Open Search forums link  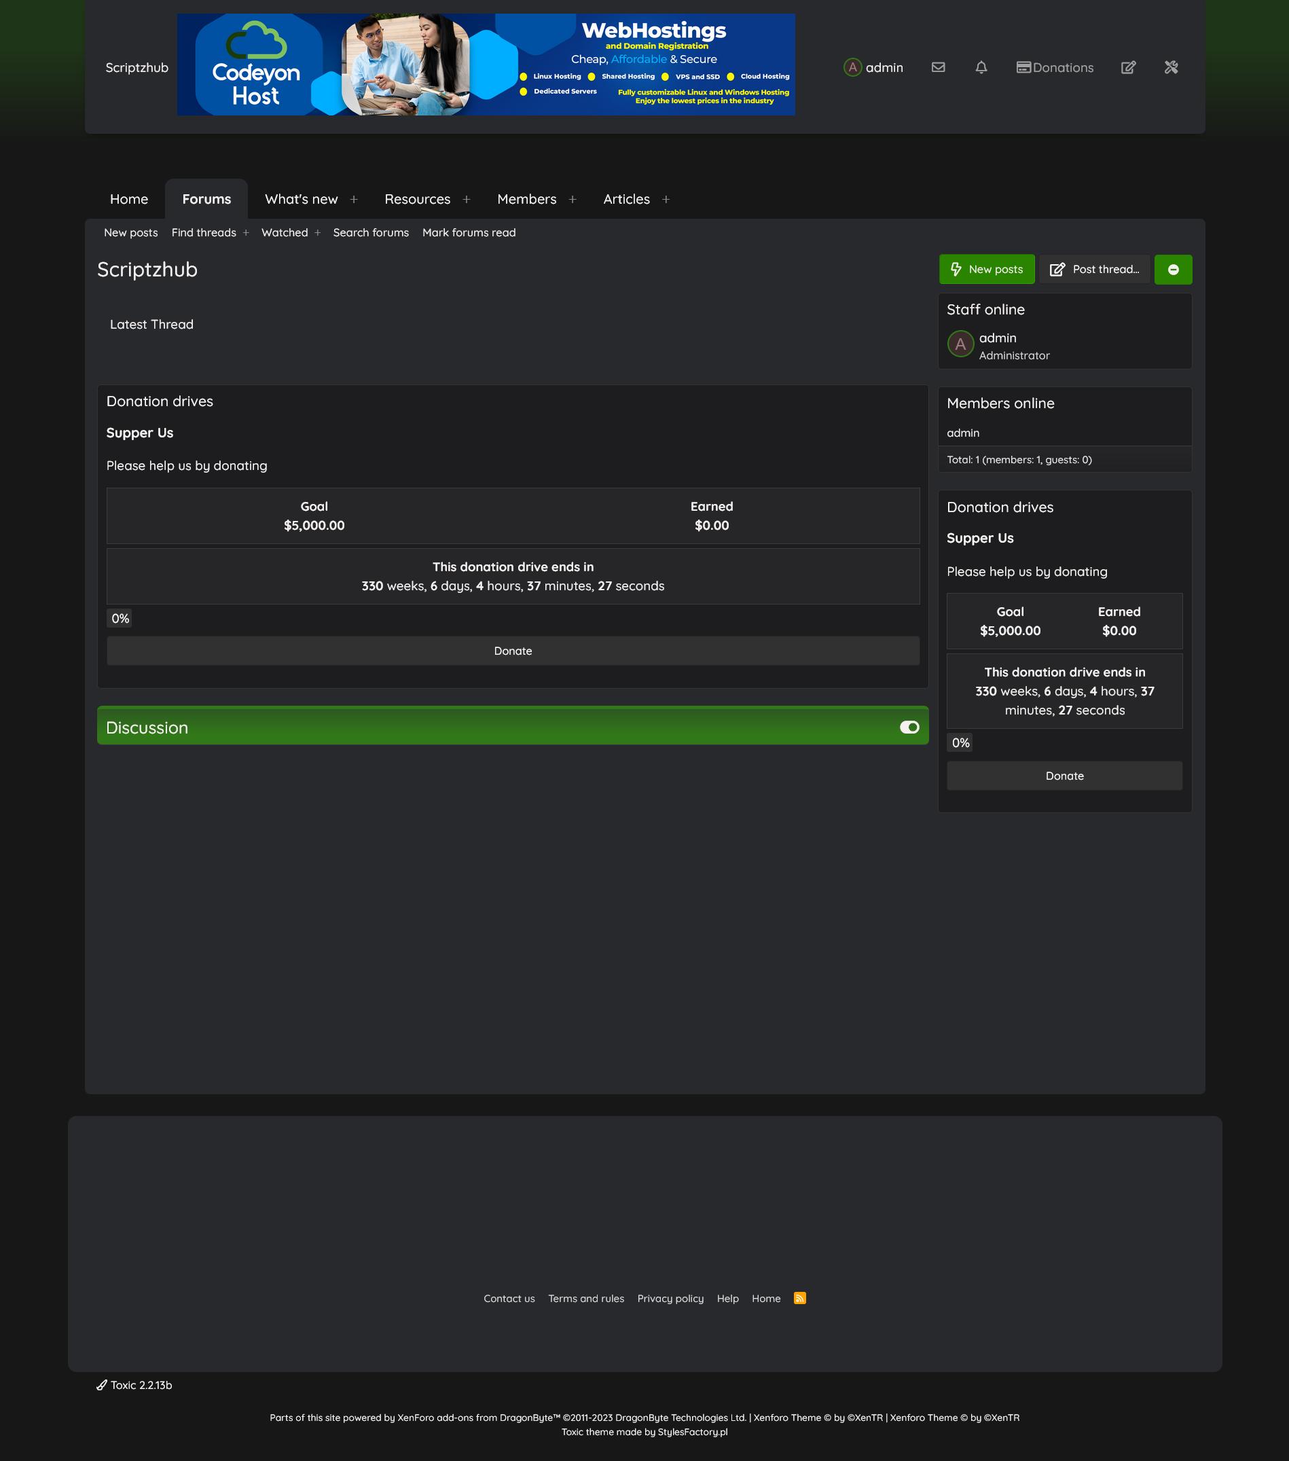click(x=371, y=233)
